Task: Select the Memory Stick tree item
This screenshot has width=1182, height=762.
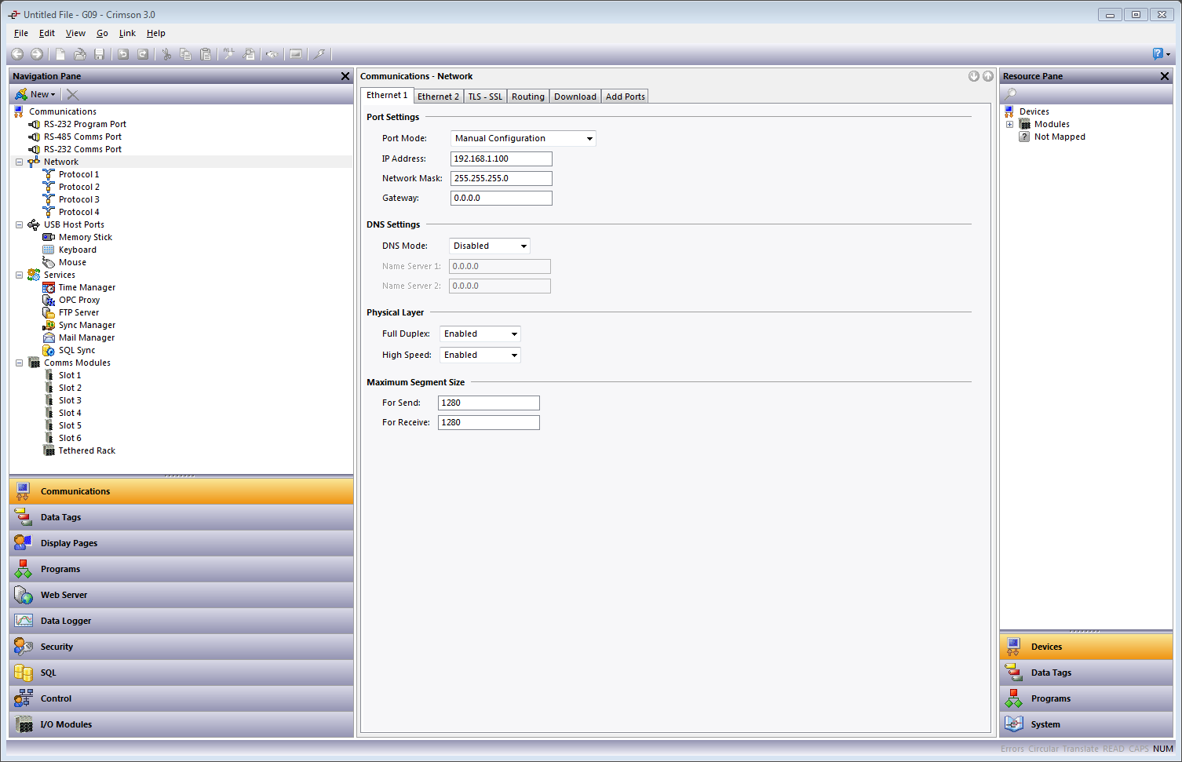Action: 85,237
